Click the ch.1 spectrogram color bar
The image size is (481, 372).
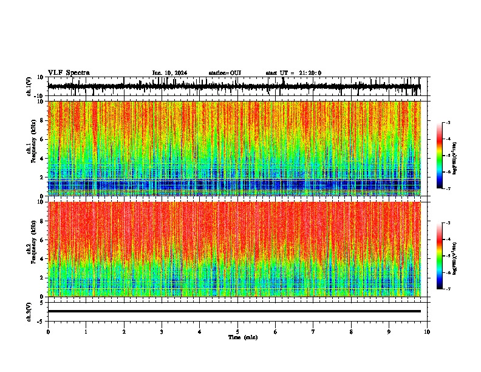(x=439, y=156)
